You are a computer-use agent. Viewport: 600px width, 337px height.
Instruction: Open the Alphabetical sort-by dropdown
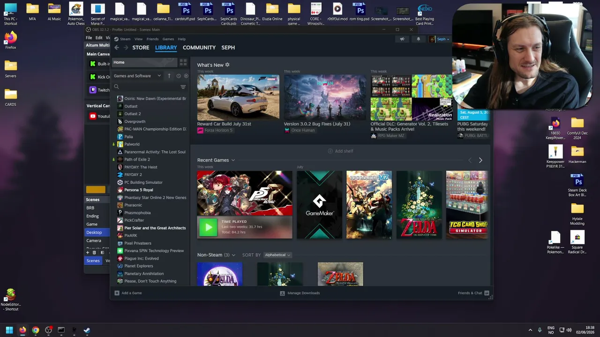[x=277, y=255]
